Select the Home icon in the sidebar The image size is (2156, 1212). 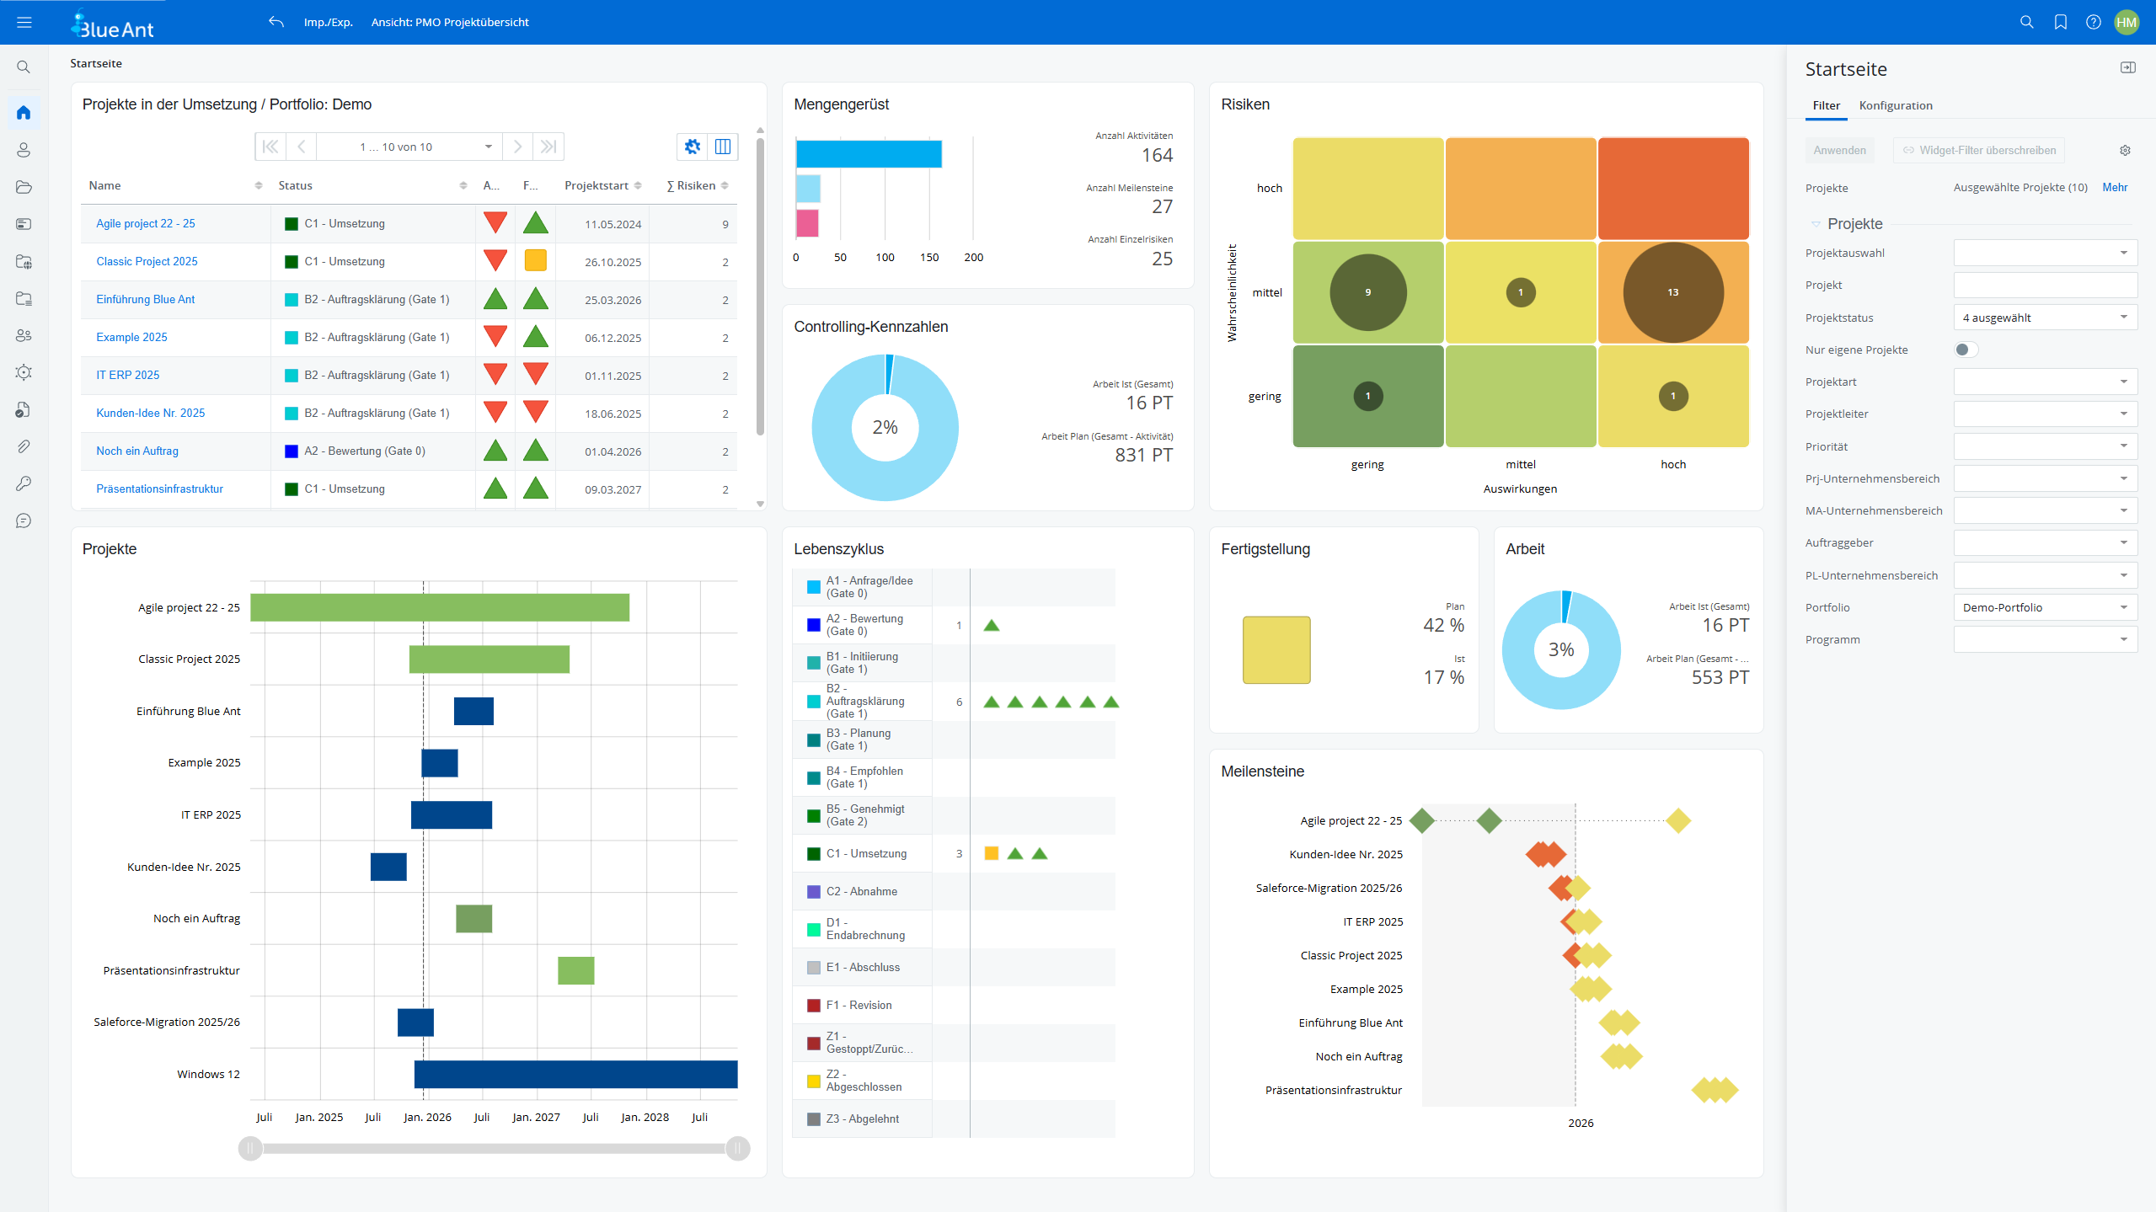click(x=24, y=112)
